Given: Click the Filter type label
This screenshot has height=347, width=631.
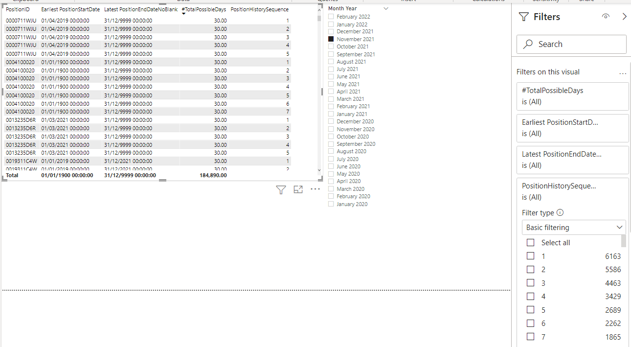Looking at the screenshot, I should [538, 213].
